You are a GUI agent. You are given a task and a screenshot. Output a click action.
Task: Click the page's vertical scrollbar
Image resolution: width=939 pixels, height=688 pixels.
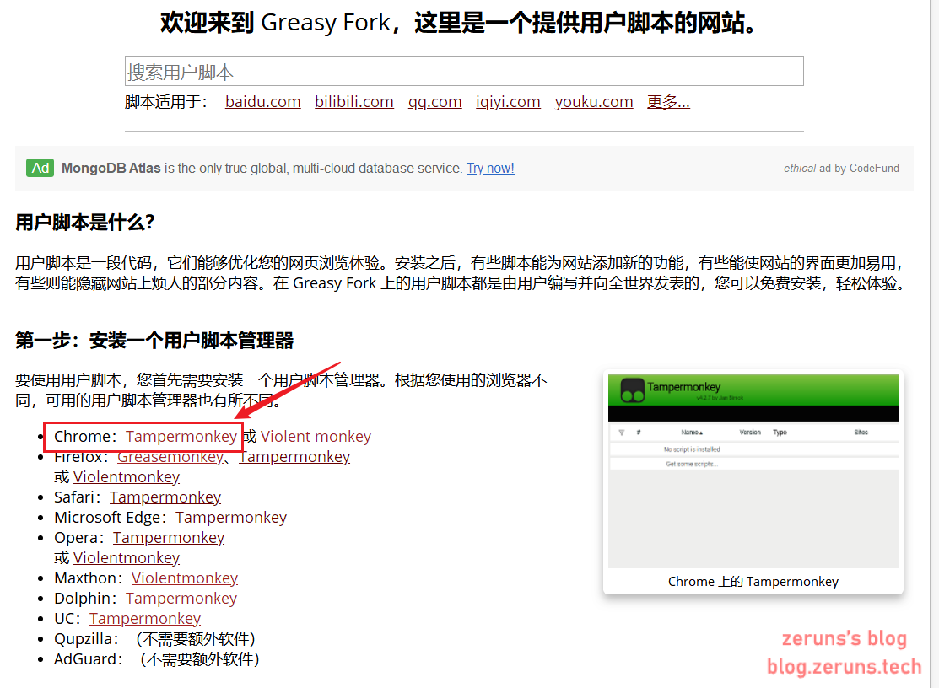click(934, 344)
